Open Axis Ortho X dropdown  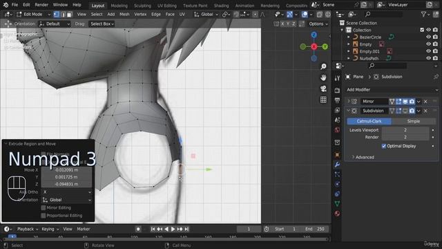coord(66,192)
